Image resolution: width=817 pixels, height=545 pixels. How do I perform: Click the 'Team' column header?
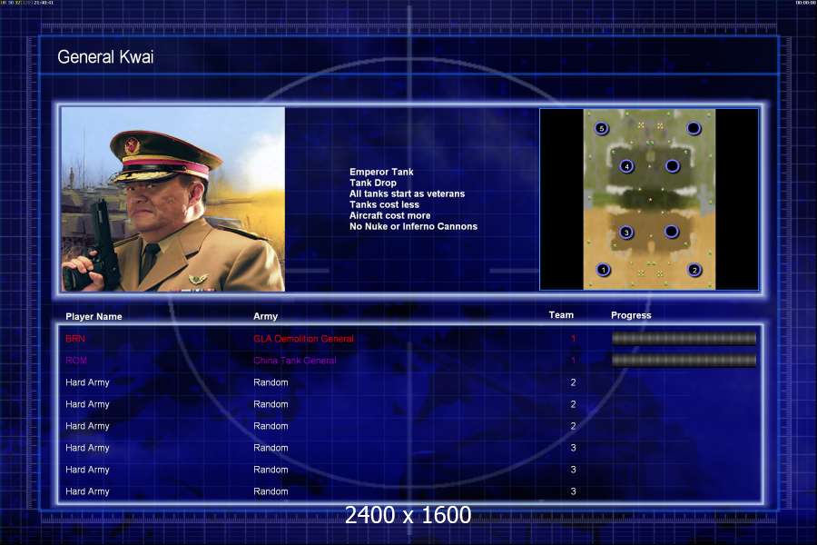coord(561,315)
